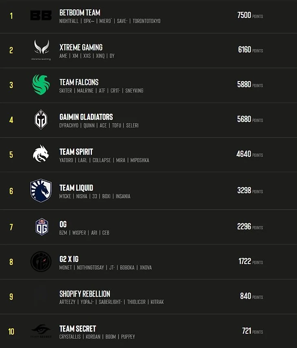Click the Gaimin Gladiators team name
This screenshot has height=348, width=297.
click(x=86, y=117)
